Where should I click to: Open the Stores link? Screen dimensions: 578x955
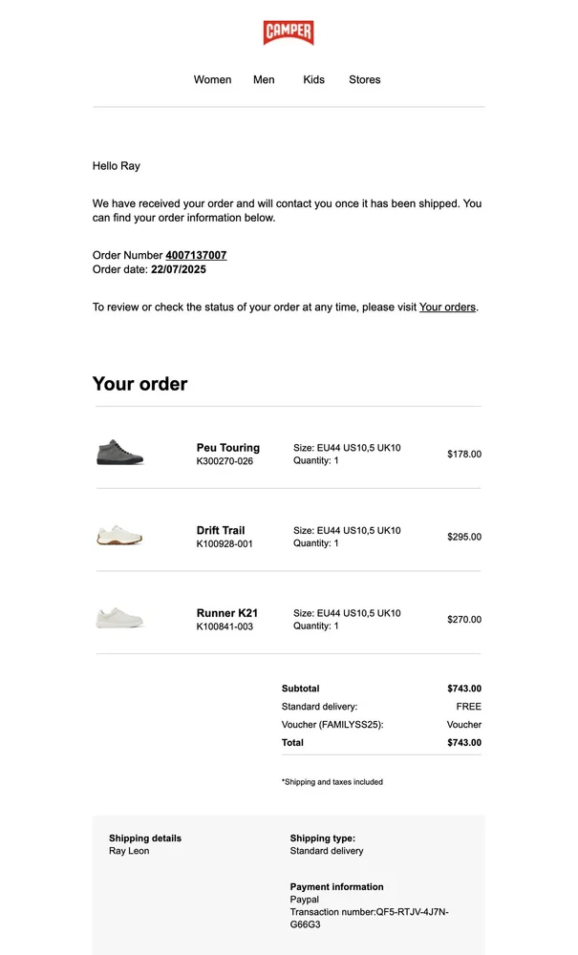tap(364, 80)
